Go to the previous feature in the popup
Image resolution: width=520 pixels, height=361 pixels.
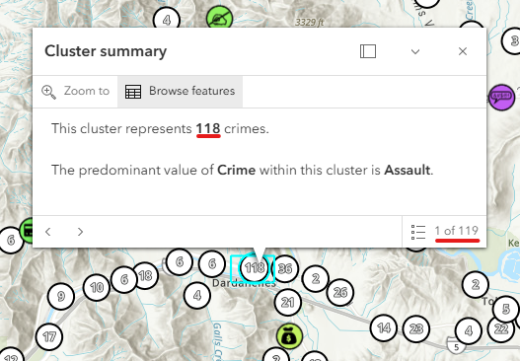pos(48,232)
